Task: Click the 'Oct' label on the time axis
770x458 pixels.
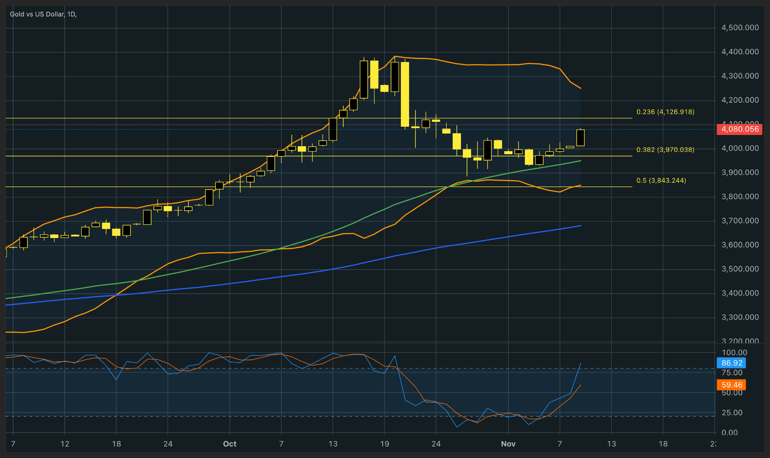Action: [x=230, y=444]
